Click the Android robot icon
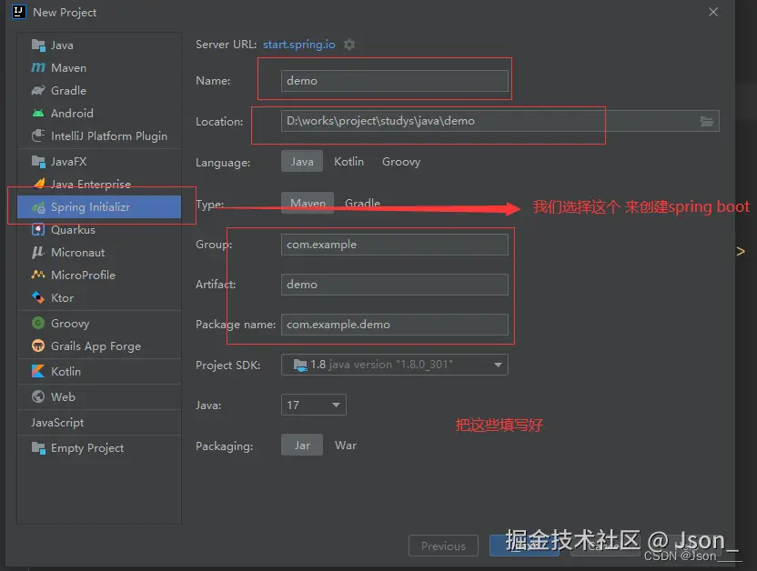Image resolution: width=757 pixels, height=571 pixels. pyautogui.click(x=38, y=113)
